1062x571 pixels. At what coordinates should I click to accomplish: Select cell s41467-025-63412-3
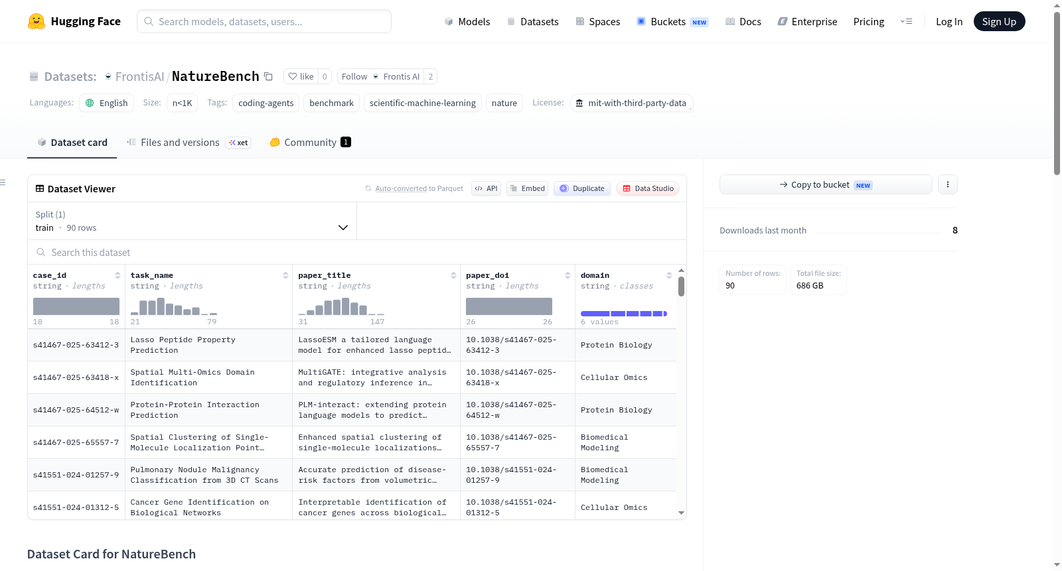coord(76,345)
